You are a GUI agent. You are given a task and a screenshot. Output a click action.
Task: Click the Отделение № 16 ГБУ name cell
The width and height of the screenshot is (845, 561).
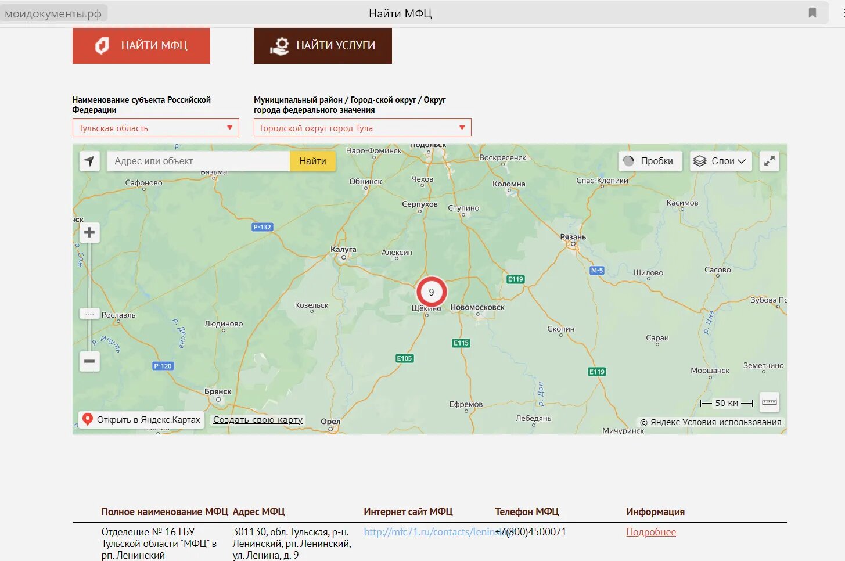click(159, 544)
